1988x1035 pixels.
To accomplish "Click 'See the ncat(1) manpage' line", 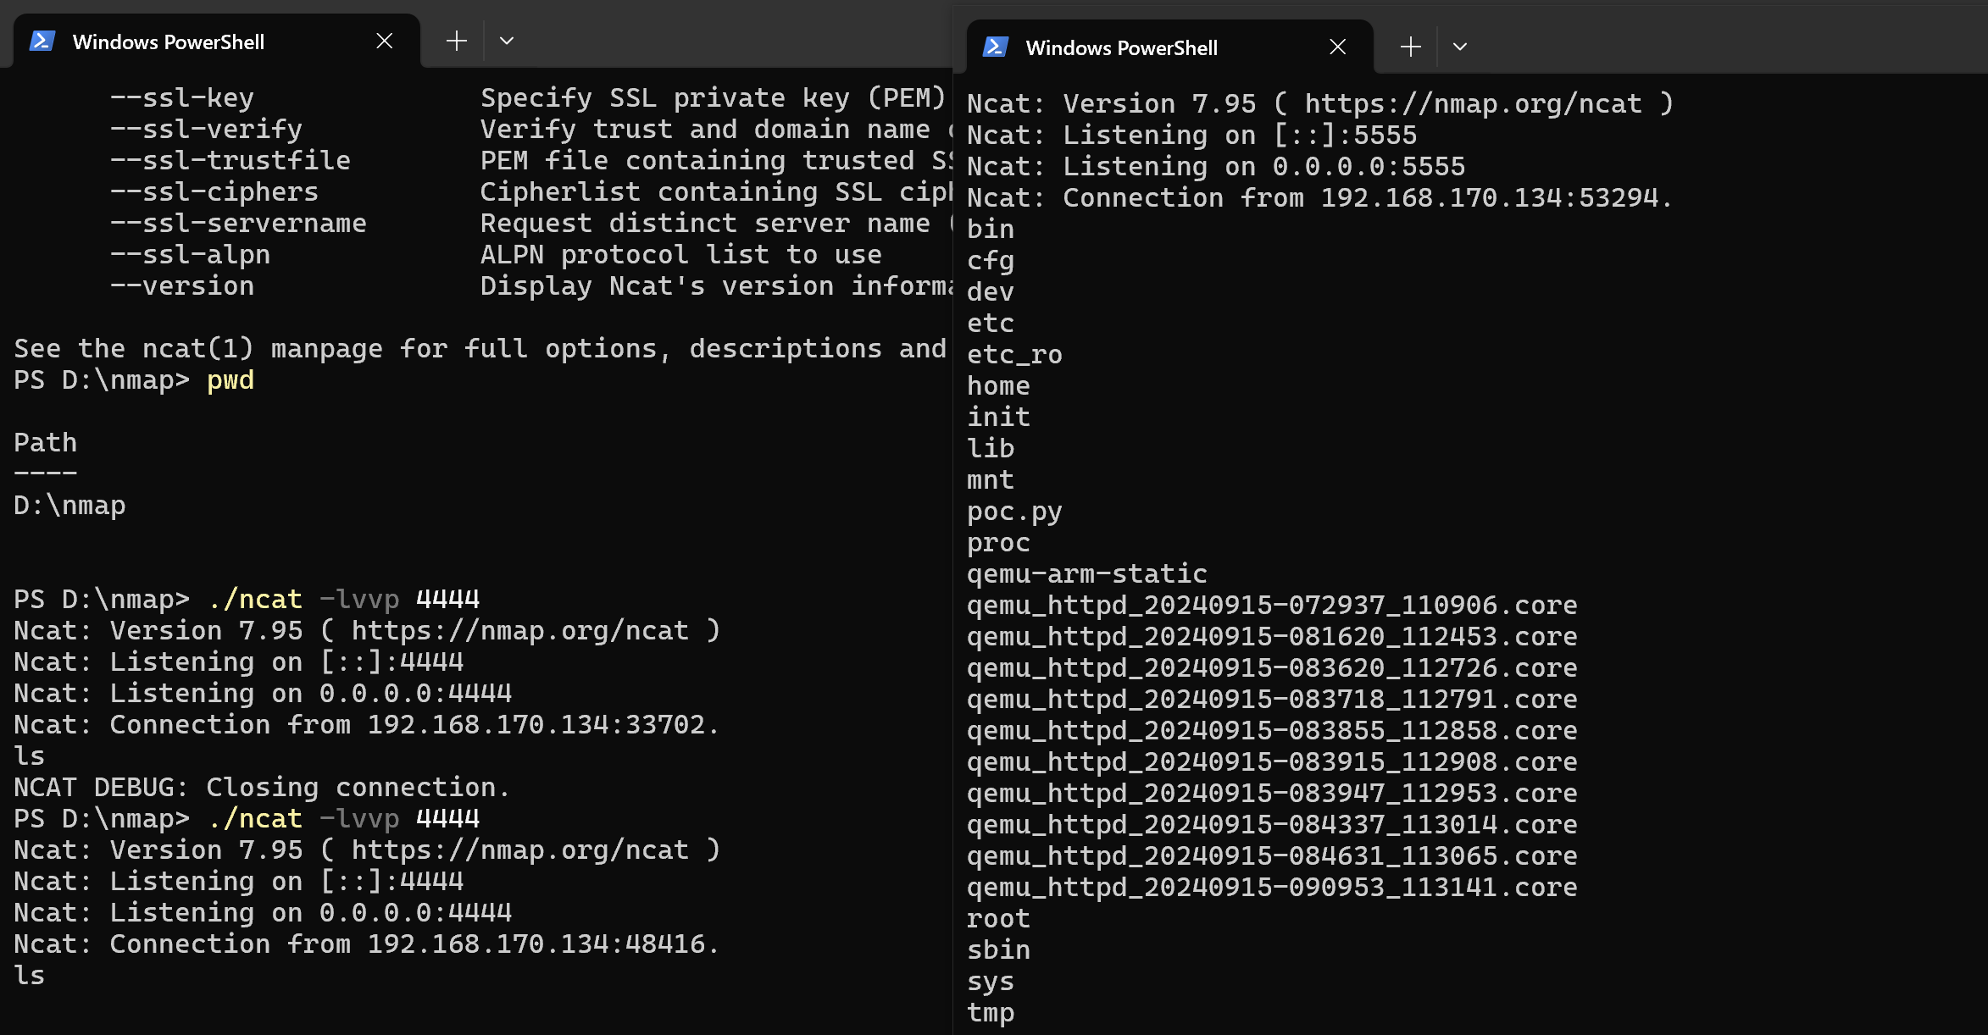I will click(x=480, y=348).
